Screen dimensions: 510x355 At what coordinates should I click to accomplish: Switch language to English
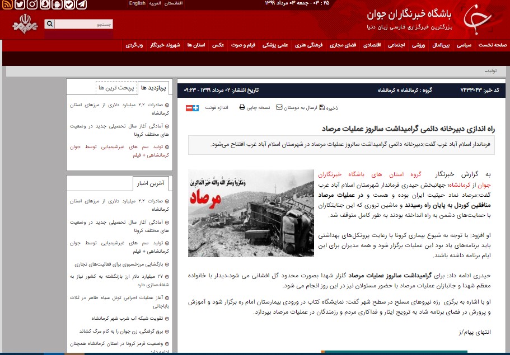tap(137, 3)
